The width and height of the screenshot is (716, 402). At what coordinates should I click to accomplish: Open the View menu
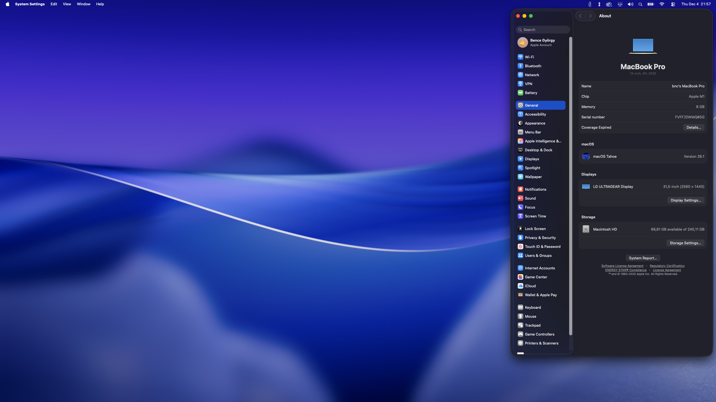[67, 4]
